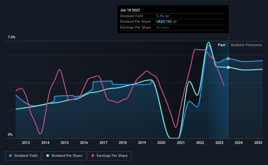Click the blue Dividend Yield legend dot
The width and height of the screenshot is (268, 165).
(10, 156)
